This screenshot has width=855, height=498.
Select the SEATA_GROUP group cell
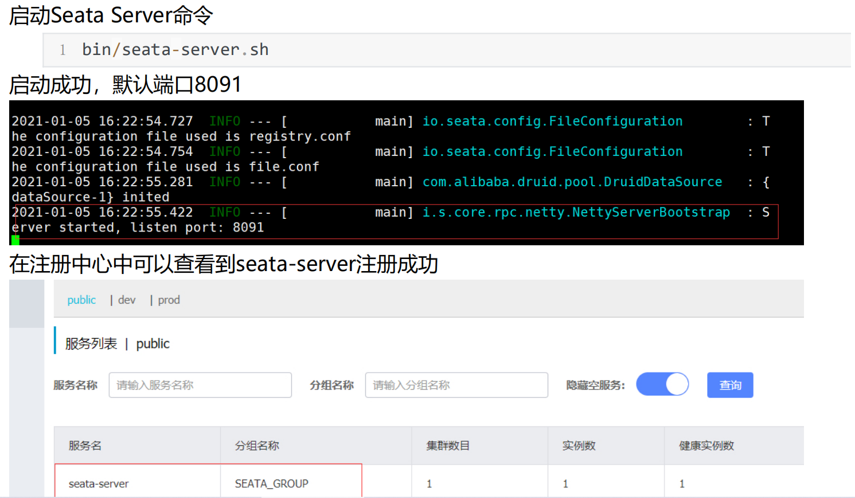271,484
